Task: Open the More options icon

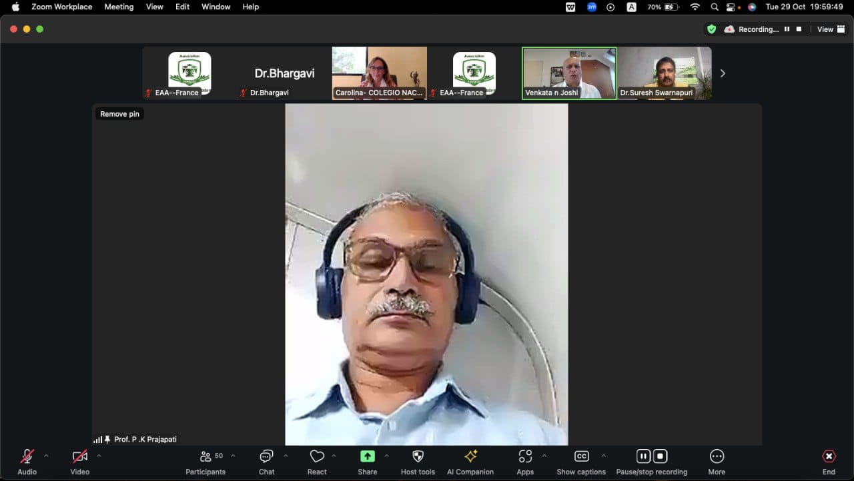Action: [x=717, y=457]
